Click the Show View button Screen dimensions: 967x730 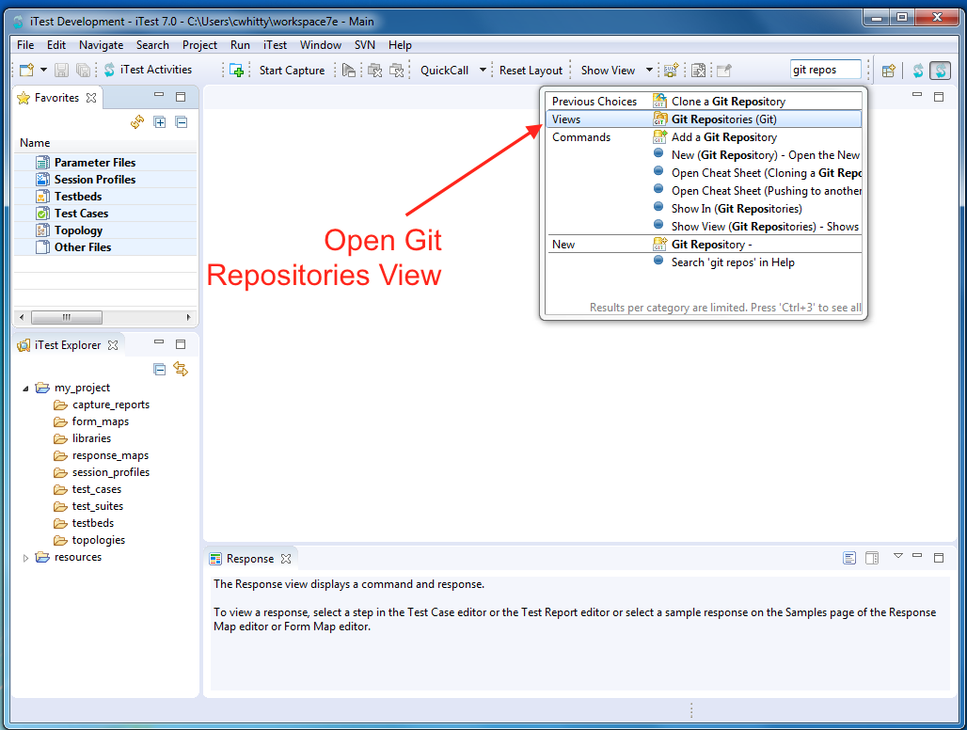[608, 71]
